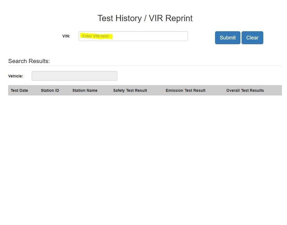Click the VIN input field

(133, 36)
